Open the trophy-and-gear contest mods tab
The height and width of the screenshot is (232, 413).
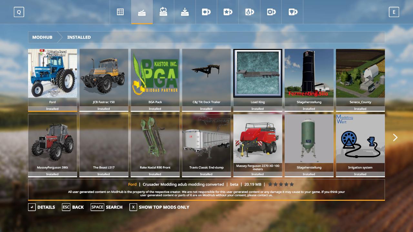click(x=293, y=12)
